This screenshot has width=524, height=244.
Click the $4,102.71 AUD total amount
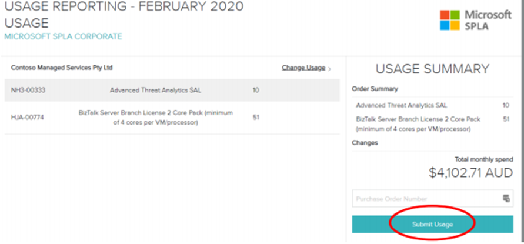click(x=471, y=173)
